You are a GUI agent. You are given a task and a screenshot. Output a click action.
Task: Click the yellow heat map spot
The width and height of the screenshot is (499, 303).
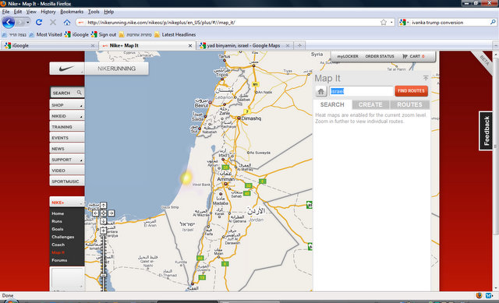186,178
